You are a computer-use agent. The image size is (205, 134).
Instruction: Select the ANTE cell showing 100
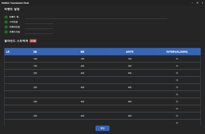pyautogui.click(x=130, y=59)
